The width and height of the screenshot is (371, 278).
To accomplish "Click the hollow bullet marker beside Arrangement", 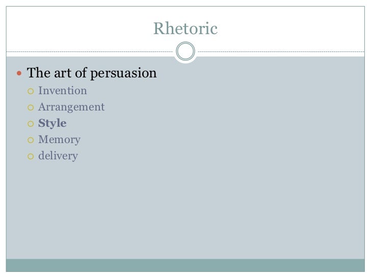I will [31, 108].
